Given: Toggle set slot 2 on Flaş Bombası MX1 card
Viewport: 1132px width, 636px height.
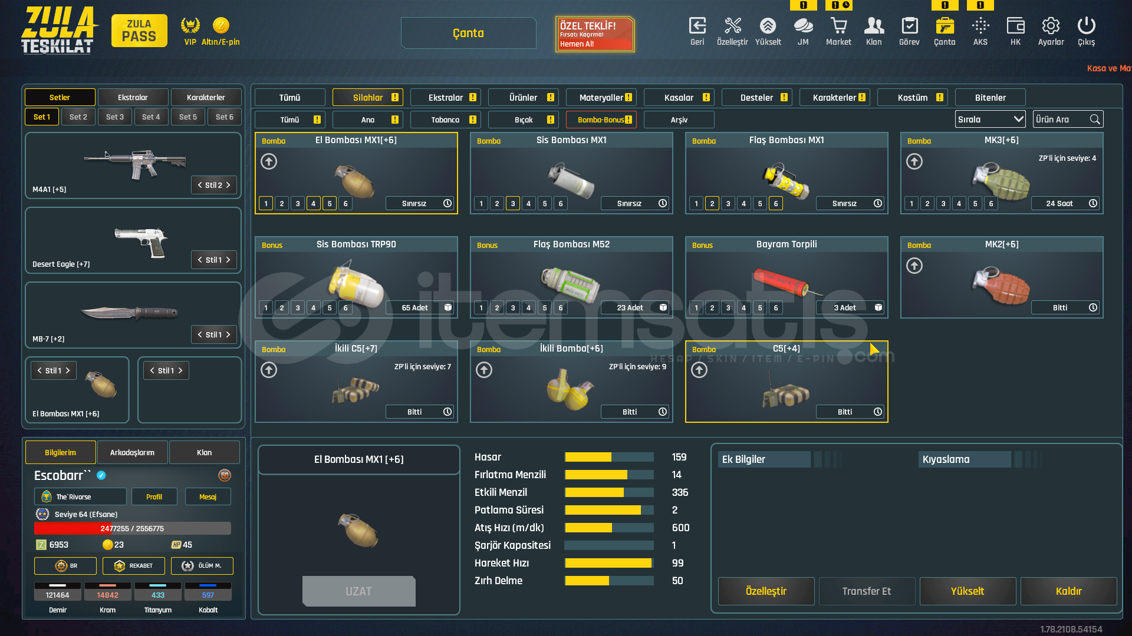Looking at the screenshot, I should point(712,203).
